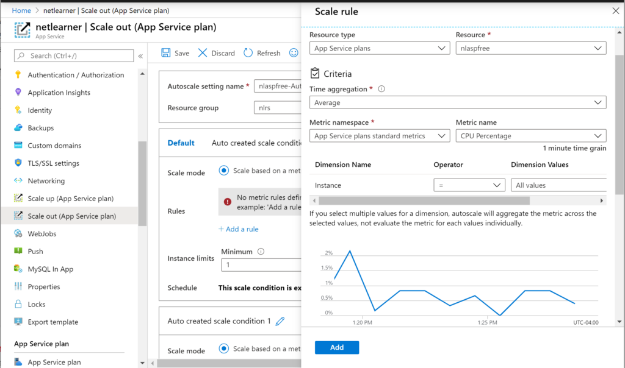Click the Discard button label
This screenshot has height=368, width=625.
[223, 53]
